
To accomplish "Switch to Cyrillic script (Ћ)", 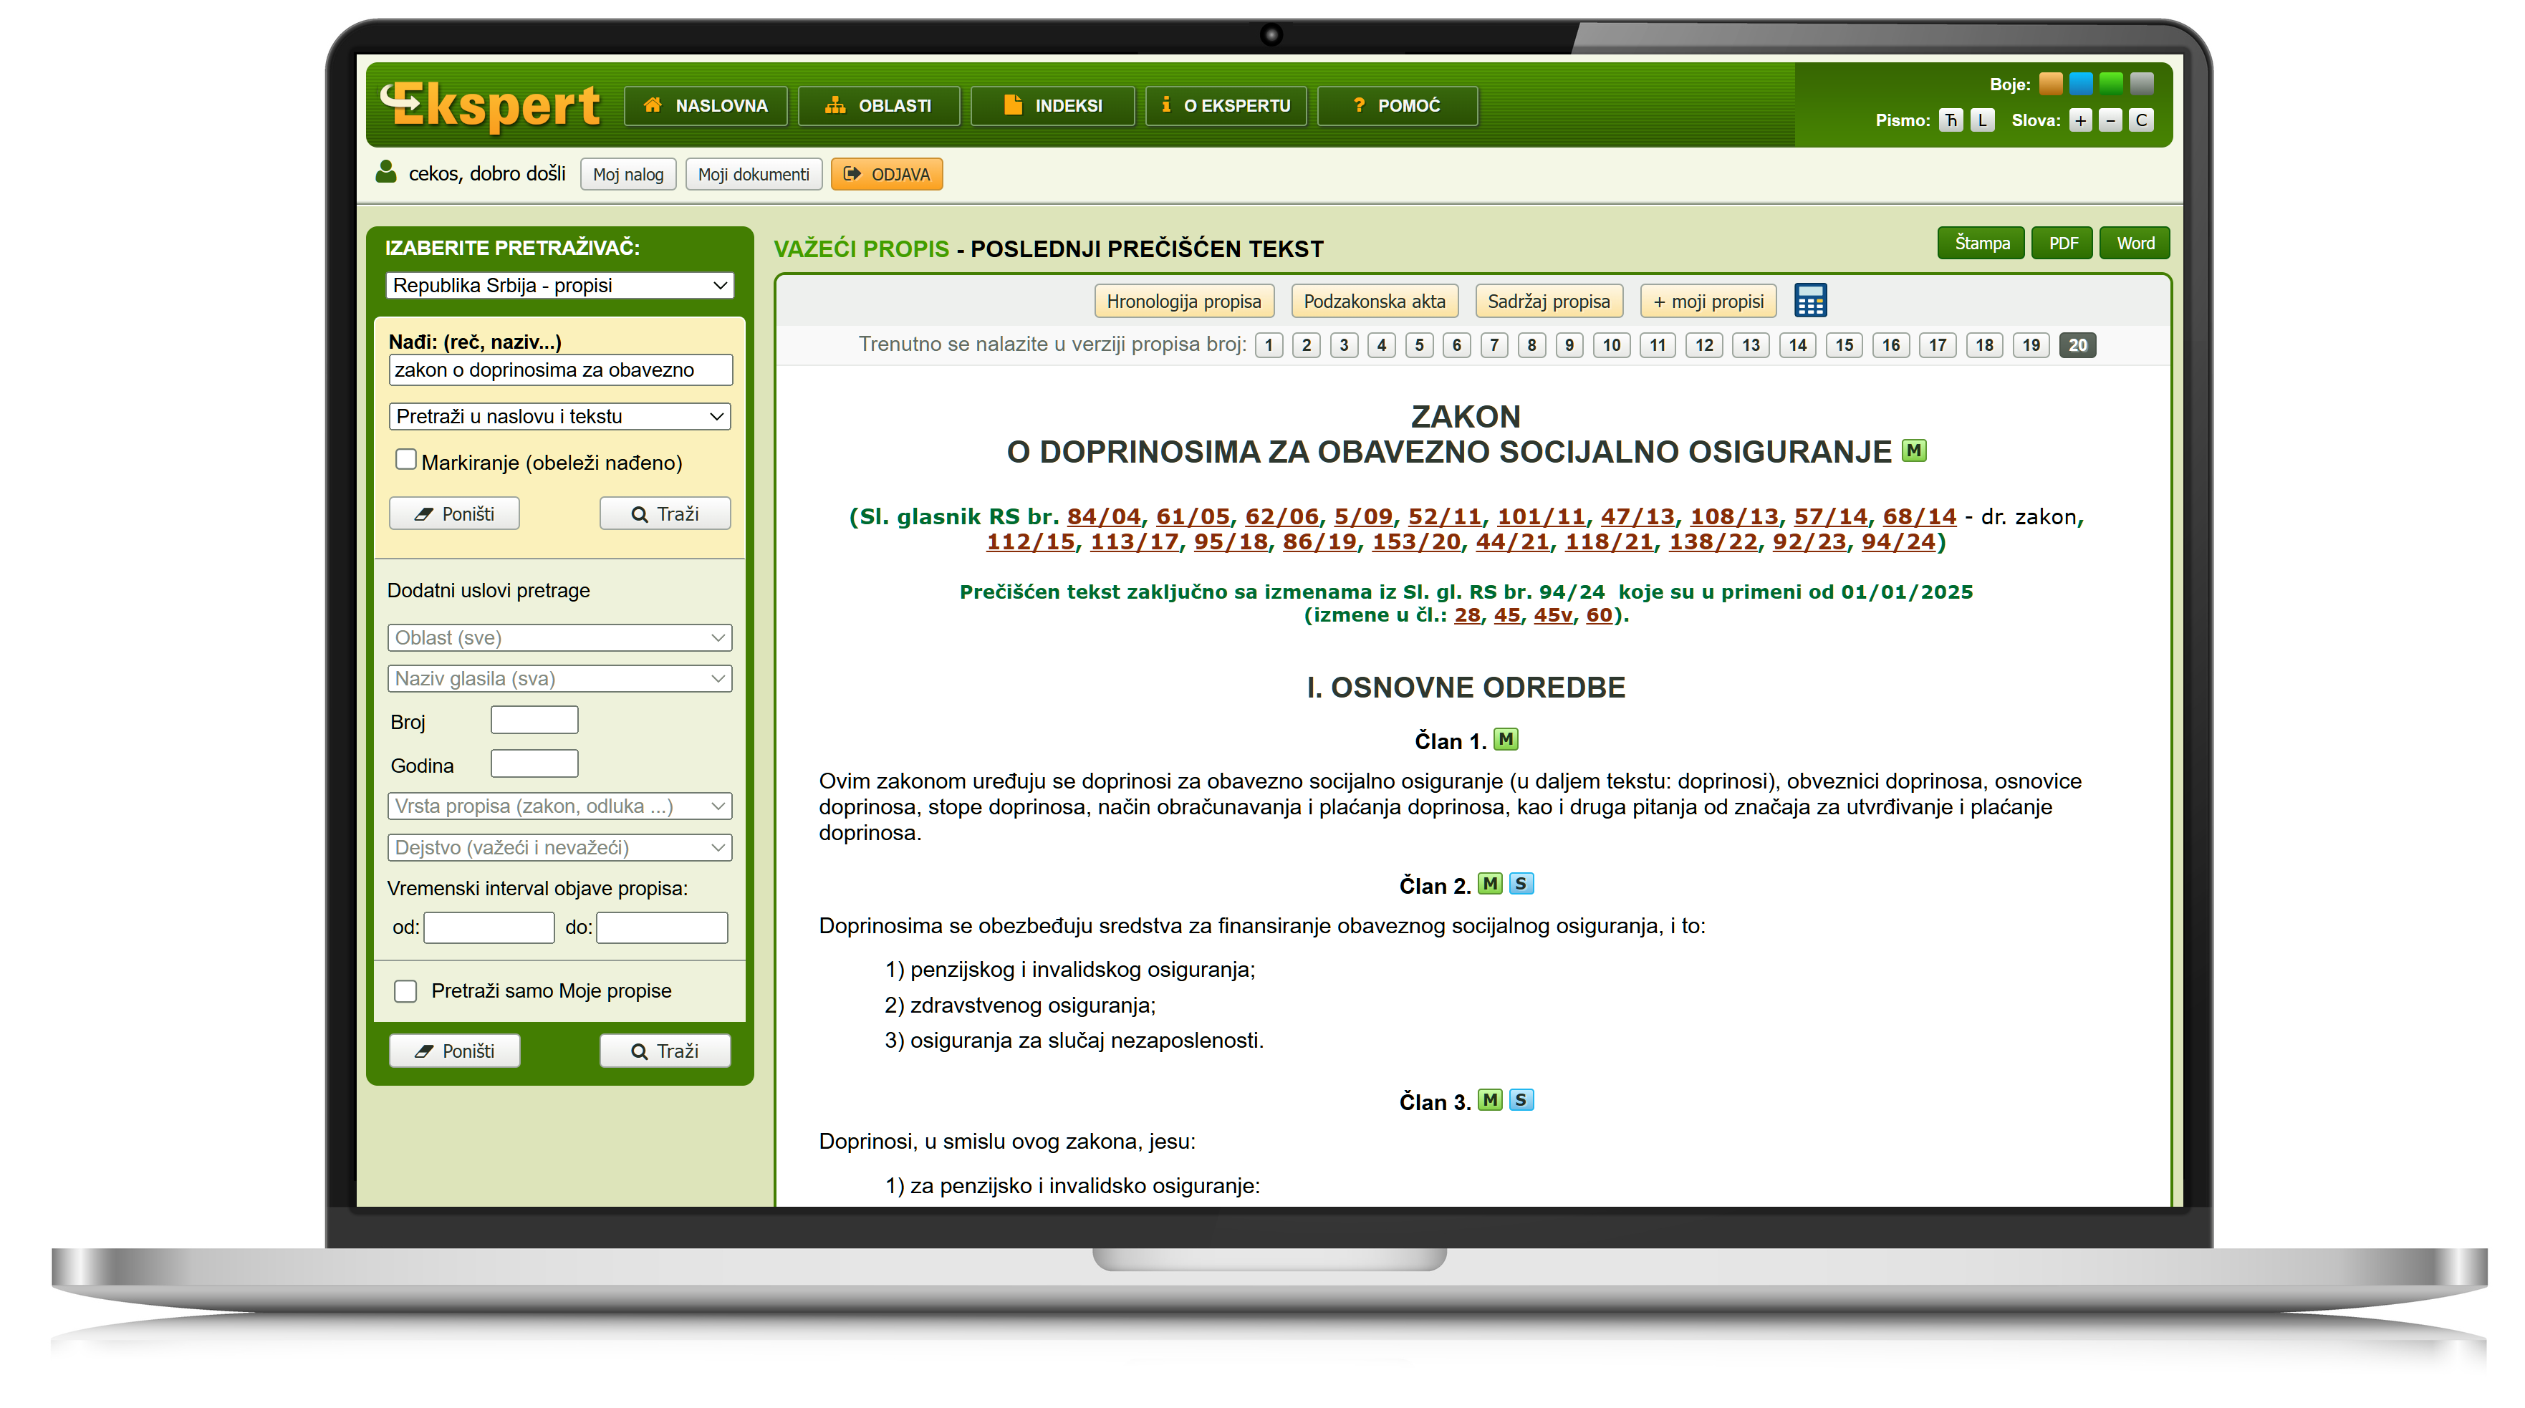I will click(x=1951, y=120).
